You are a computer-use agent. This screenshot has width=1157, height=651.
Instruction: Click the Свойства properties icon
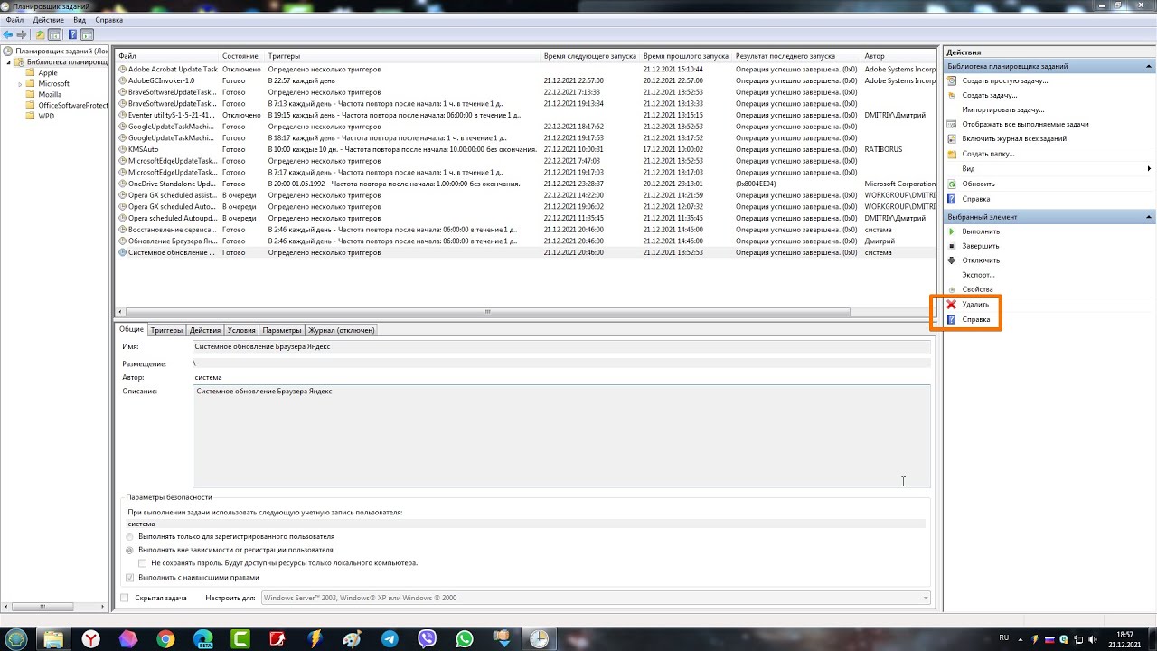(952, 289)
